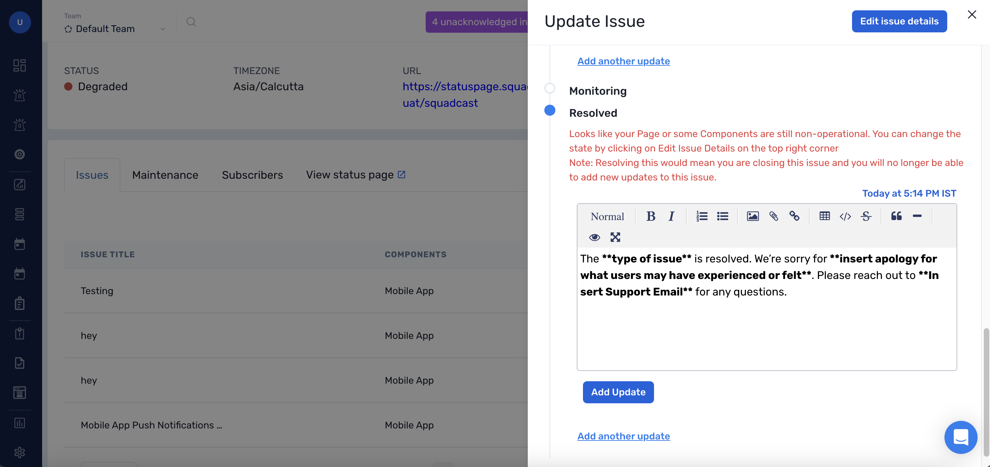The height and width of the screenshot is (467, 990).
Task: Select the Monitoring state radio button
Action: (550, 88)
